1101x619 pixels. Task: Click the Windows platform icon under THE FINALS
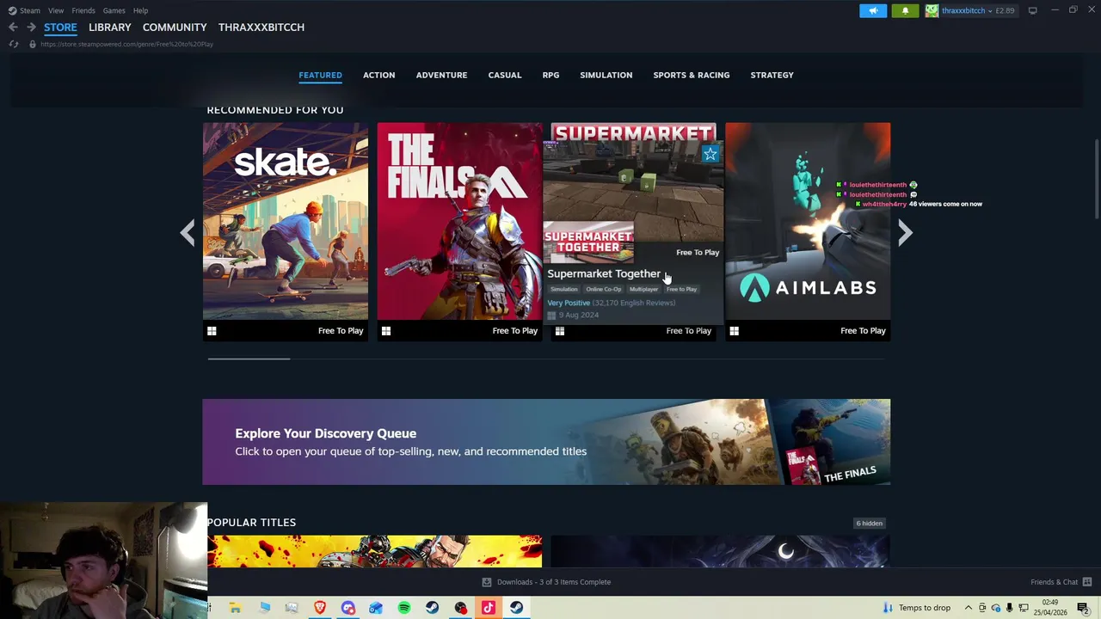pyautogui.click(x=386, y=331)
